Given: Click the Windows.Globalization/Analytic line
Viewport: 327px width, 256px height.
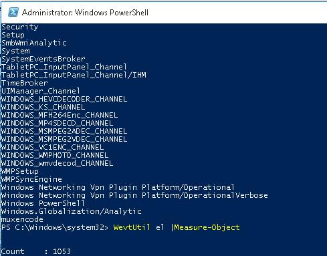Looking at the screenshot, I should pyautogui.click(x=72, y=211).
